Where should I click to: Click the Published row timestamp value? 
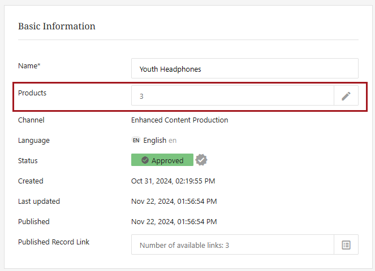point(174,221)
